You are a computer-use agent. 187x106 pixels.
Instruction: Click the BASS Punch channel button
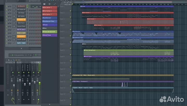click(x=21, y=23)
